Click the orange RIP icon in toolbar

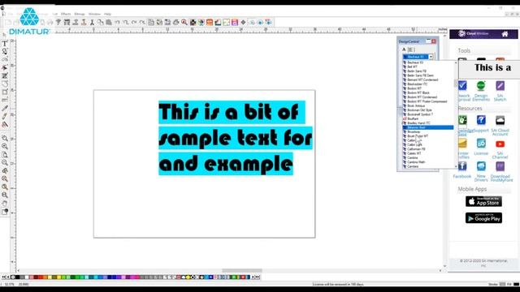(x=210, y=22)
